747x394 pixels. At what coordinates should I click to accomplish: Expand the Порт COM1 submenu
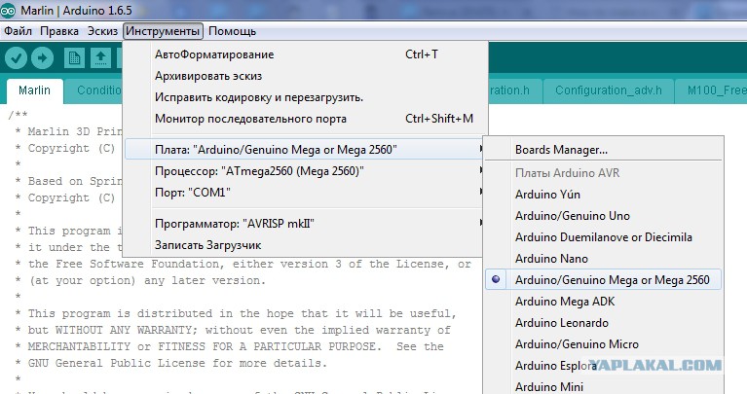pos(305,193)
